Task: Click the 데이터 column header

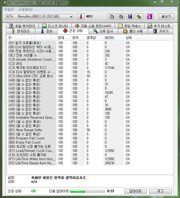Action: 113,38
